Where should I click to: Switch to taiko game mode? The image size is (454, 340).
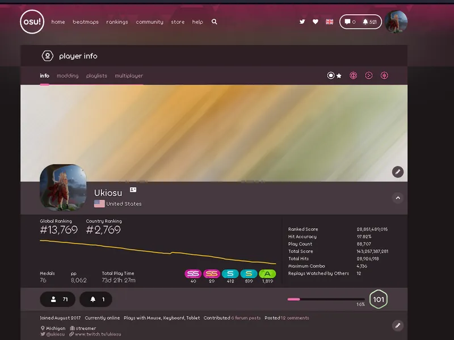353,75
